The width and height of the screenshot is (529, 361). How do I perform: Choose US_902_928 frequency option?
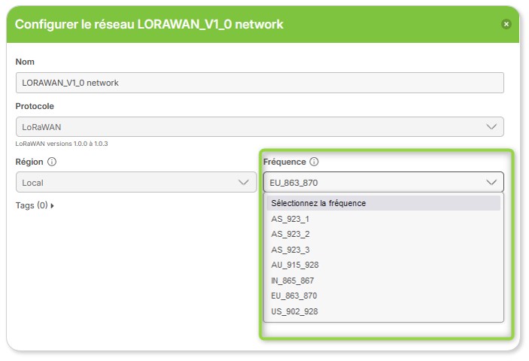(383, 311)
